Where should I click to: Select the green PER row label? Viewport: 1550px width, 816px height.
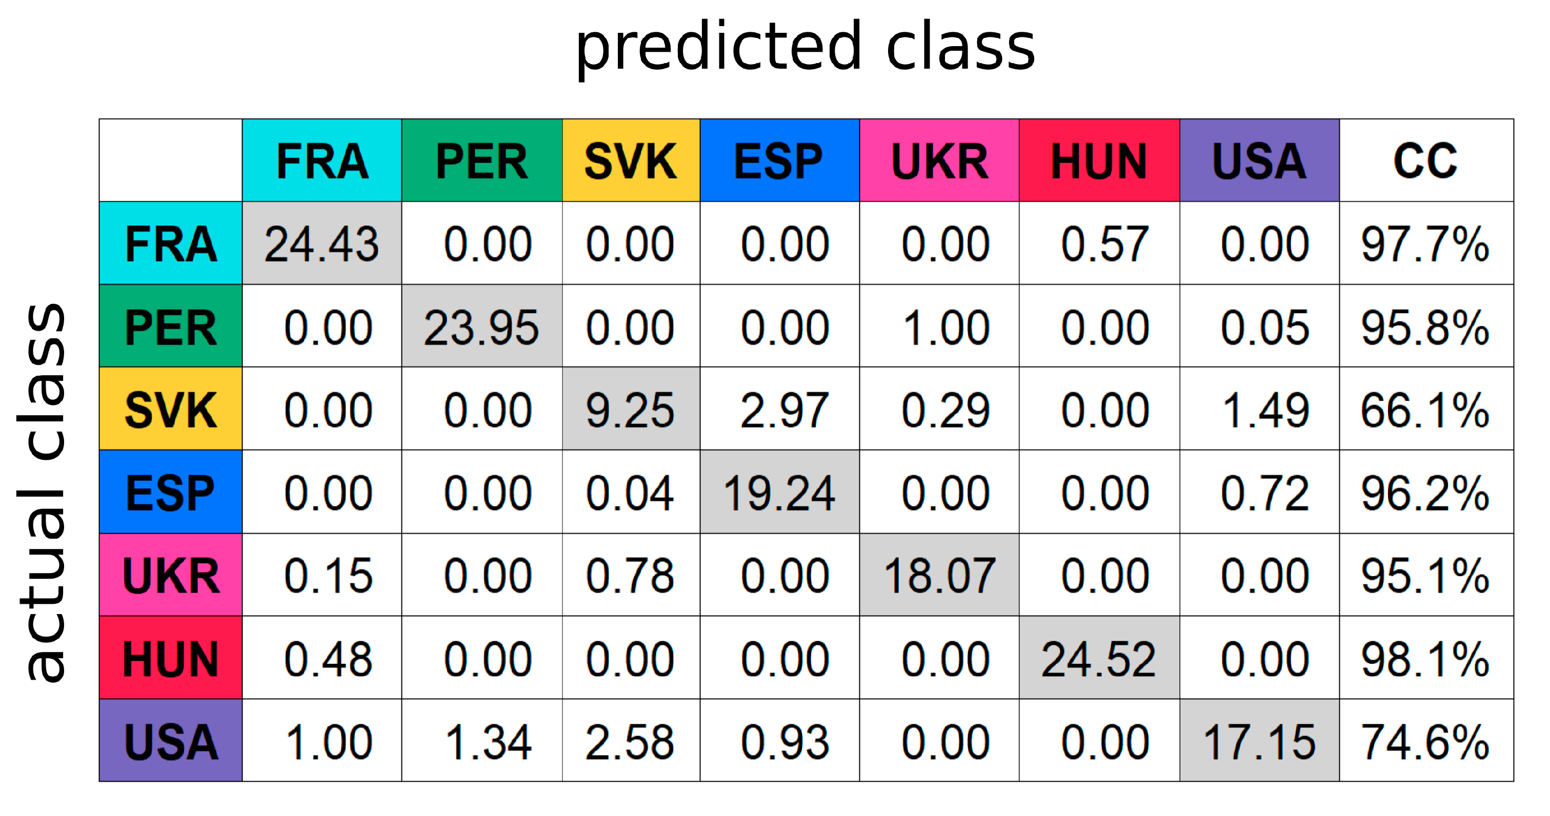tap(171, 326)
